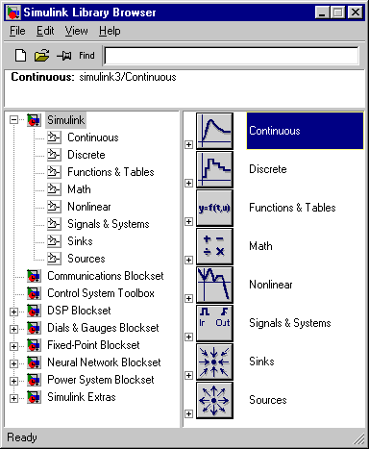Expand Sinks library in right pane
This screenshot has width=369, height=449.
(189, 375)
